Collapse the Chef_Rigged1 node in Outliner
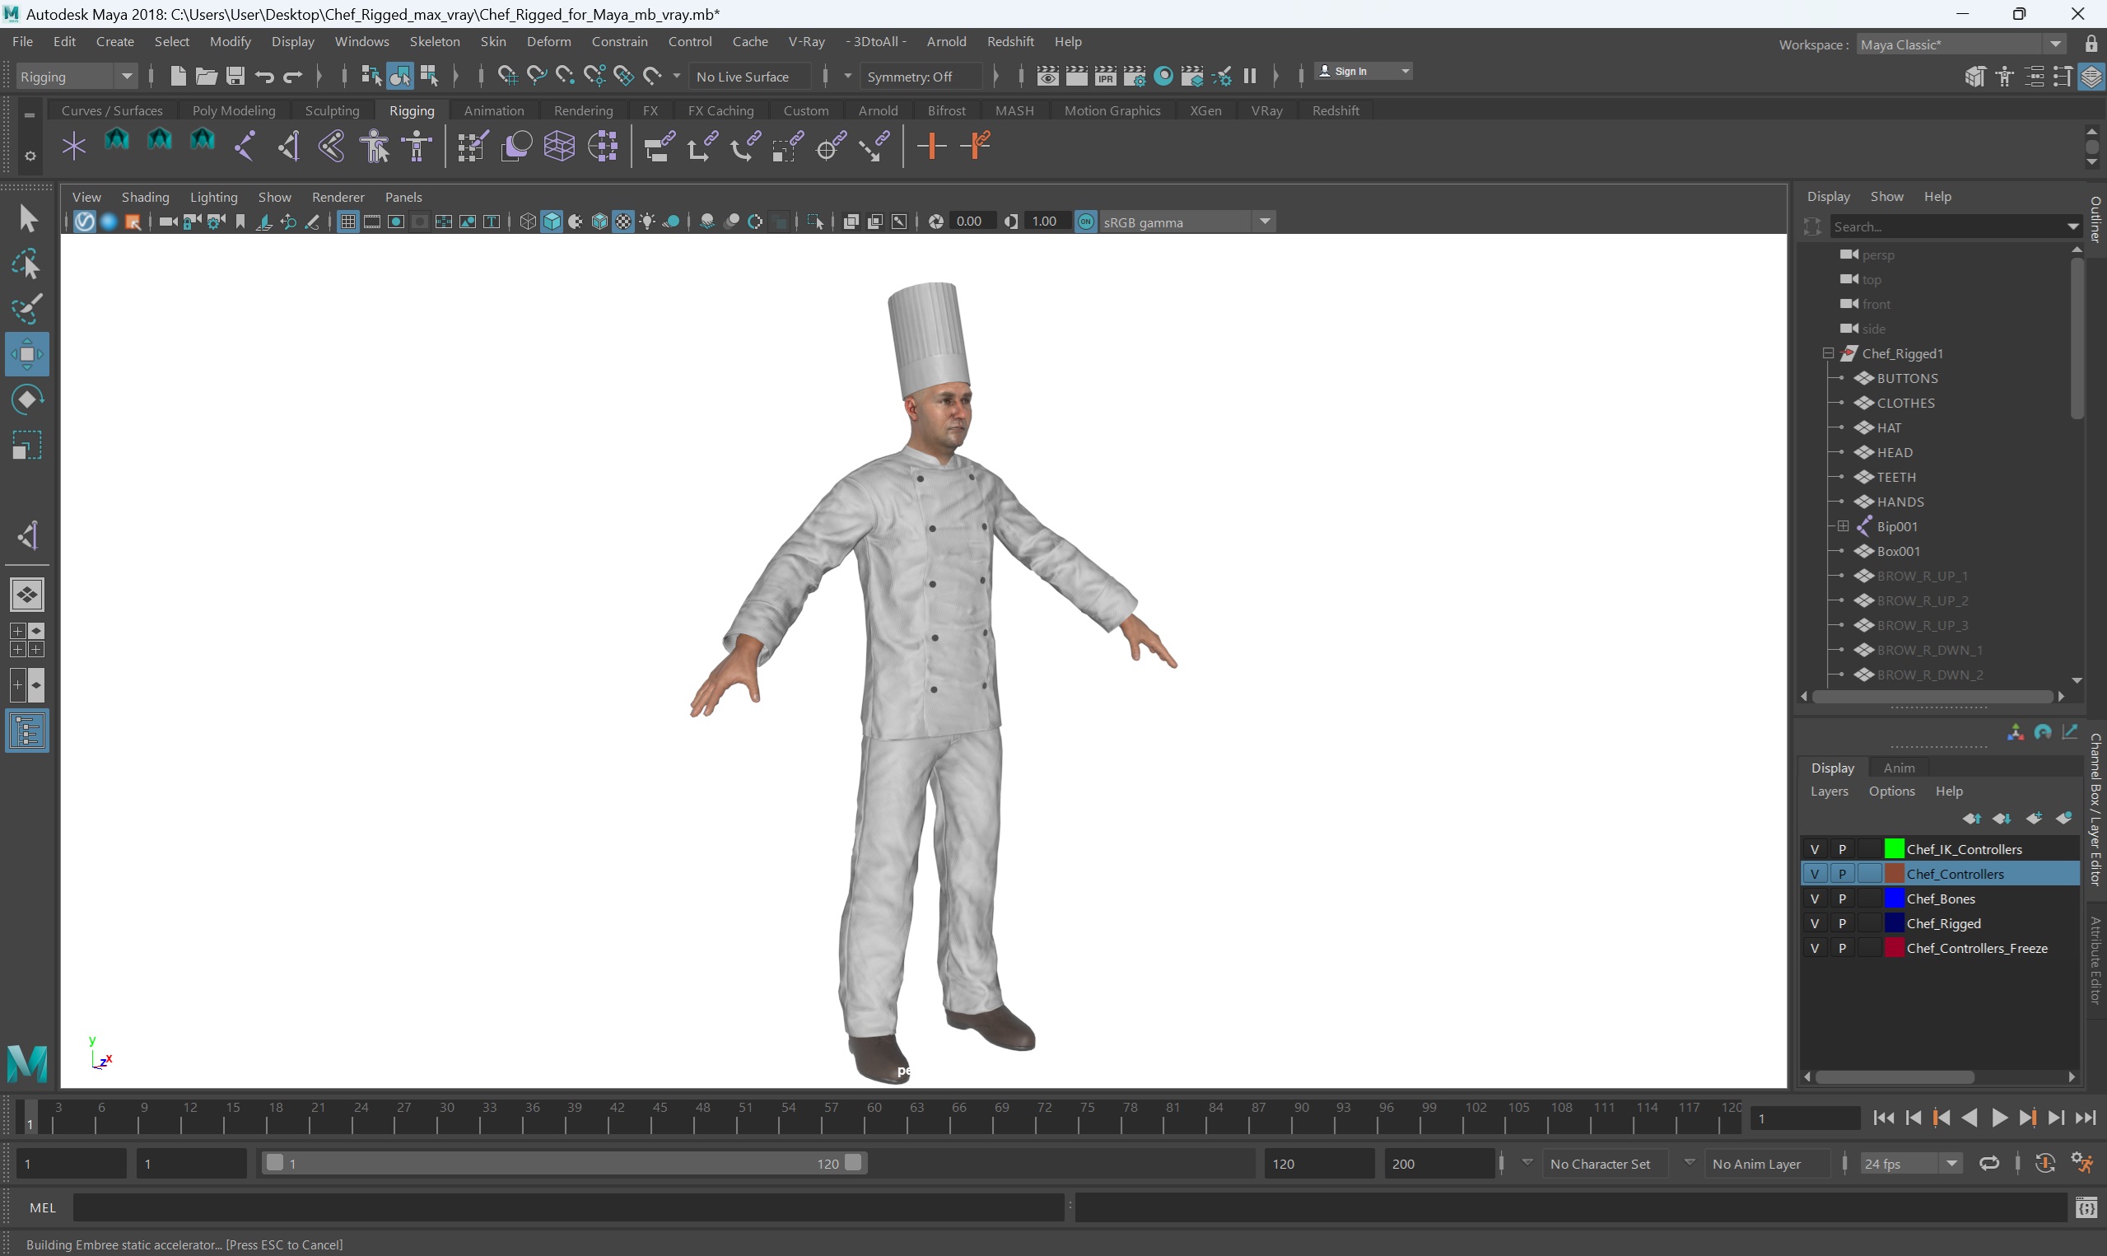2107x1256 pixels. (x=1828, y=353)
